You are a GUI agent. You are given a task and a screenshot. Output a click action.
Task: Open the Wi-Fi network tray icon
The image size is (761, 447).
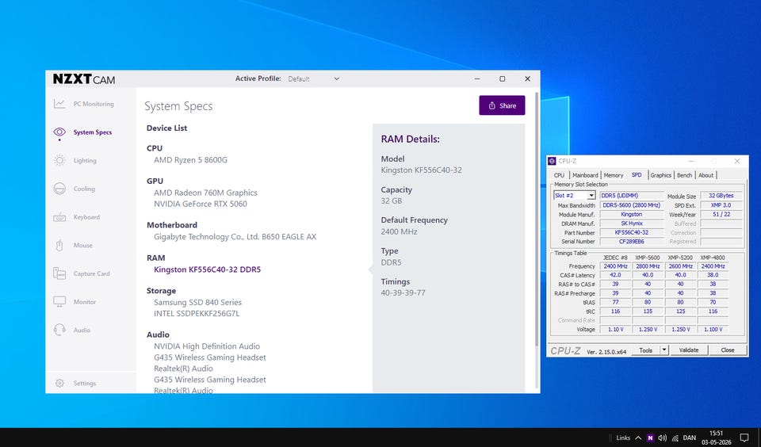click(675, 437)
